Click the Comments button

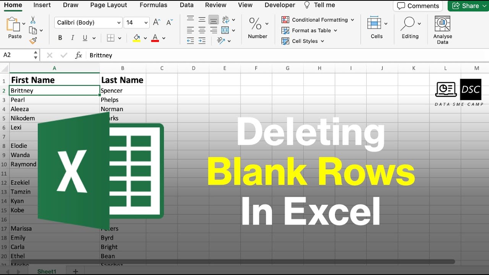tap(418, 6)
